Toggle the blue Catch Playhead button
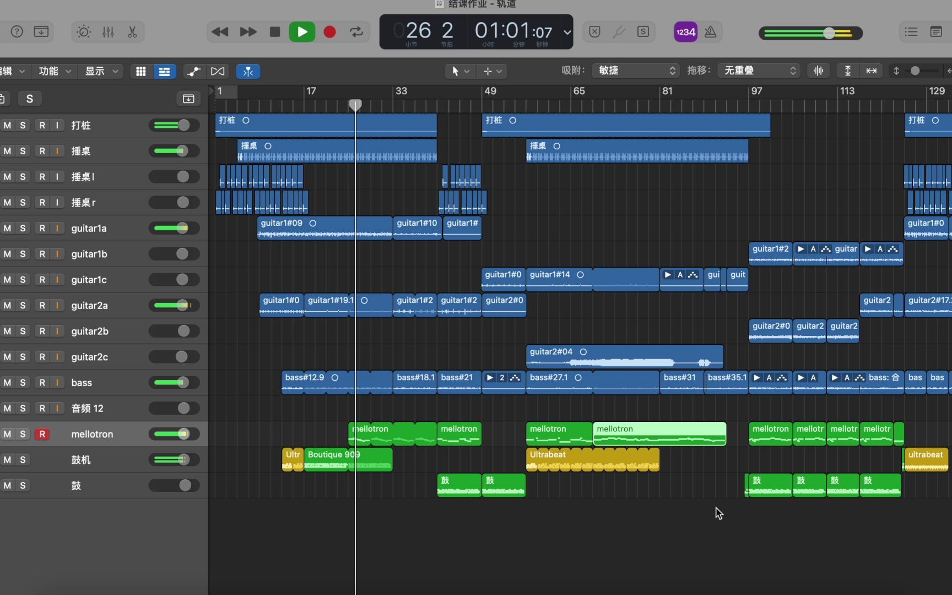The width and height of the screenshot is (952, 595). pyautogui.click(x=248, y=72)
